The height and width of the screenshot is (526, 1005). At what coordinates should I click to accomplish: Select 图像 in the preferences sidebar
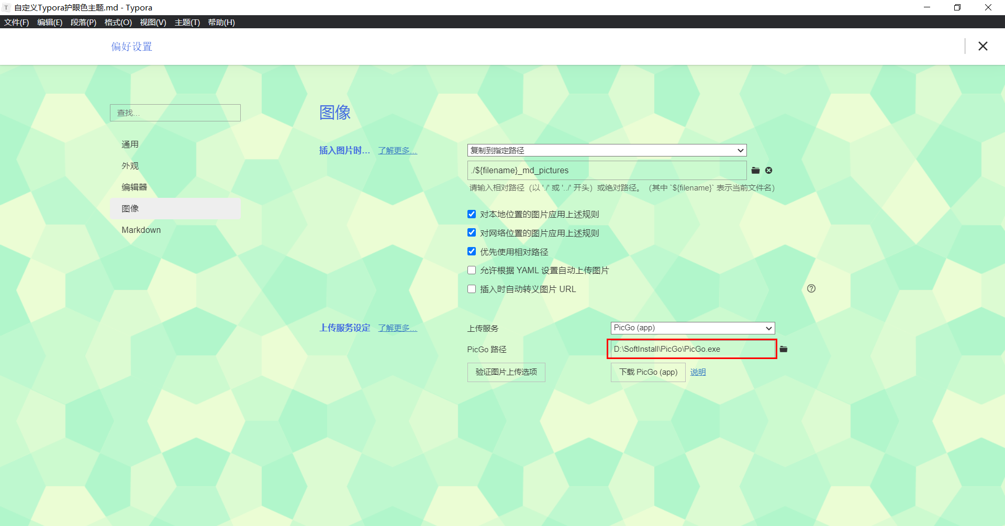click(x=175, y=208)
